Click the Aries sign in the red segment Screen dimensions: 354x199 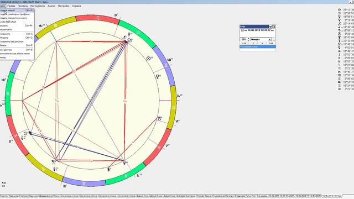click(159, 148)
